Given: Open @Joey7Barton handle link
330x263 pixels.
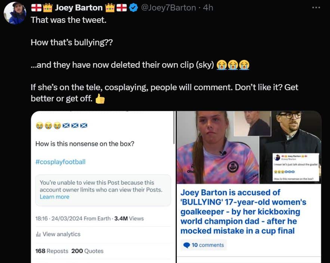Looking at the screenshot, I should [x=169, y=8].
